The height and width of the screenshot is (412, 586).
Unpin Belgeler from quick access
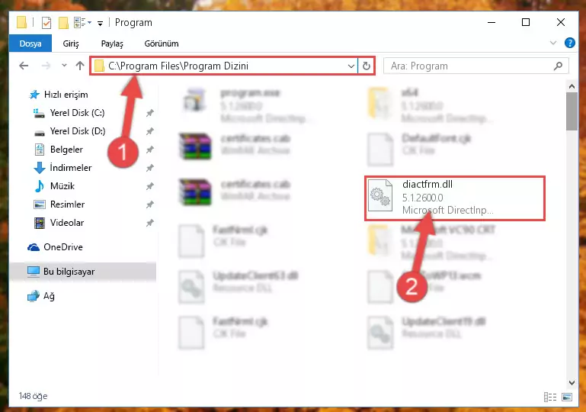150,150
